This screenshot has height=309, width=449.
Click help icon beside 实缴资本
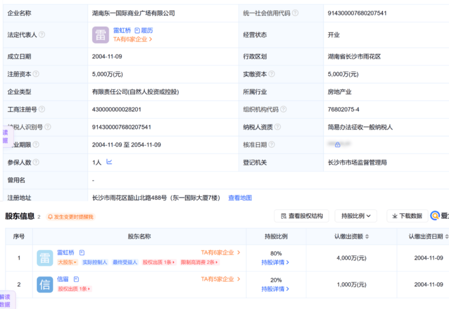tap(272, 74)
